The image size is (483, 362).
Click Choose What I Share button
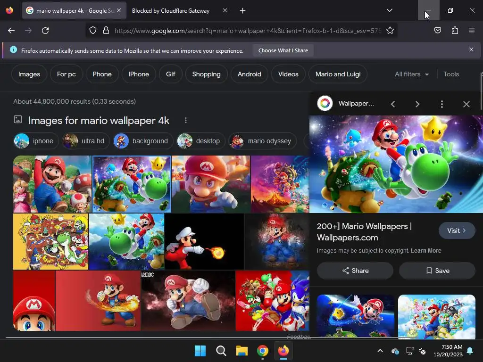pyautogui.click(x=283, y=50)
